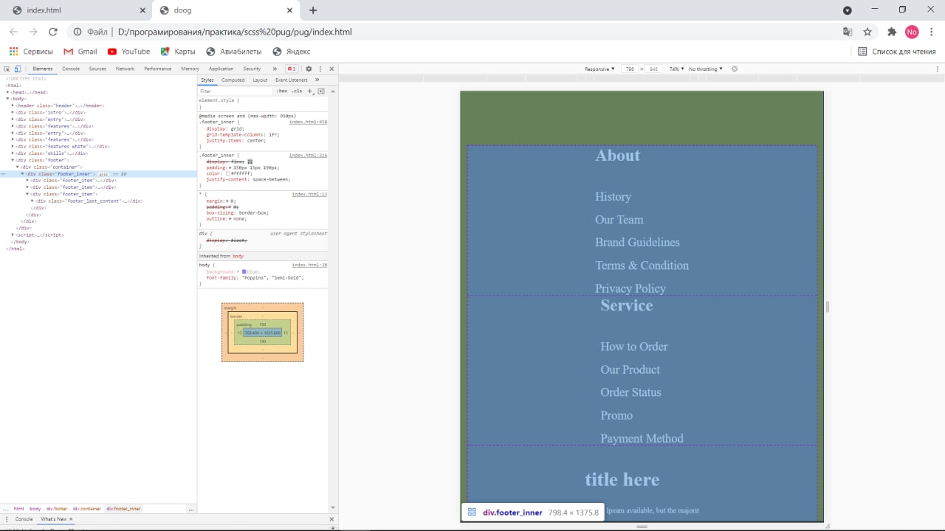The width and height of the screenshot is (945, 531).
Task: Collapse the body element node
Action: (x=8, y=99)
